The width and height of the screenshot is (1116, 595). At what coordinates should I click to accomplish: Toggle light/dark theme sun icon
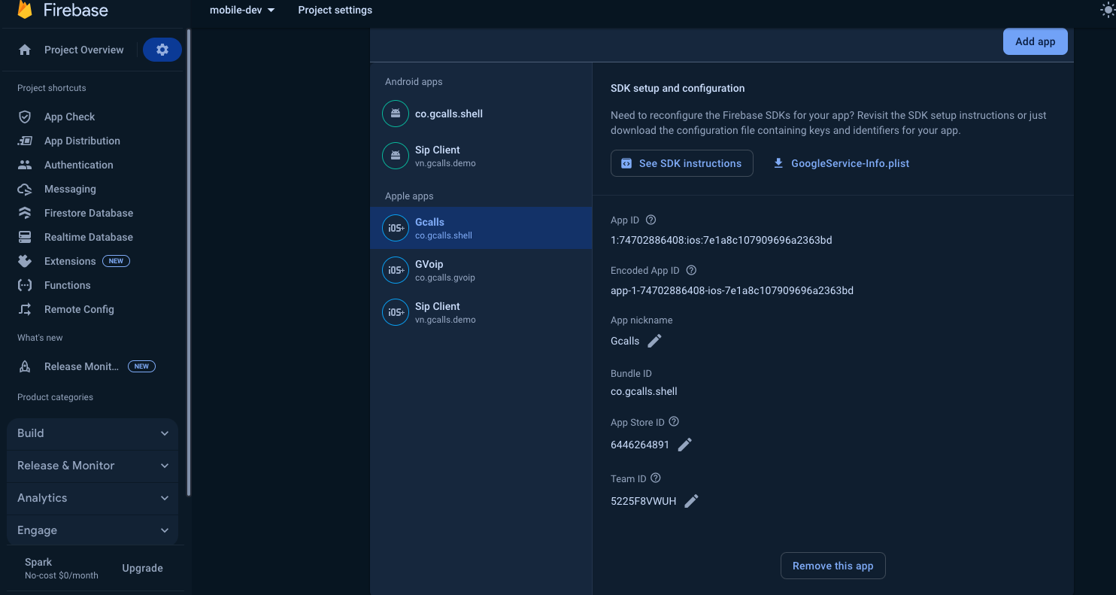pos(1107,10)
